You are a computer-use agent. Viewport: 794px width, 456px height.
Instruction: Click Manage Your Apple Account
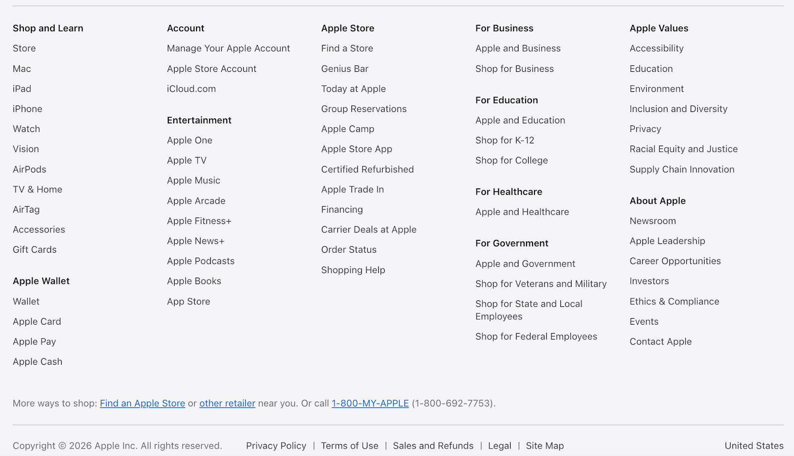pos(228,48)
